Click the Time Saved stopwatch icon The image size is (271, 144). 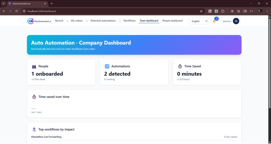[180, 66]
